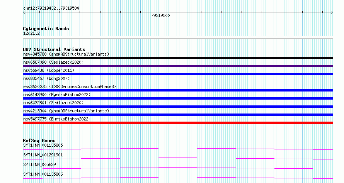Select variant label nsv6587098 Sedlazeck2020
The width and height of the screenshot is (344, 183).
(53, 62)
